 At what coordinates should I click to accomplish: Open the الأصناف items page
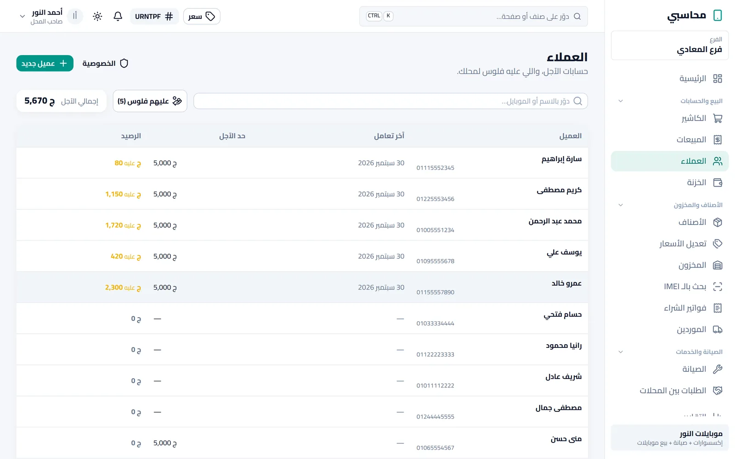click(670, 222)
